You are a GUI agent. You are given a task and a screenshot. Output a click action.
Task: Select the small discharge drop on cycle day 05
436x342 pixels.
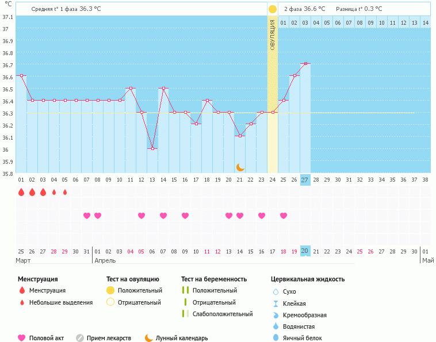point(65,192)
